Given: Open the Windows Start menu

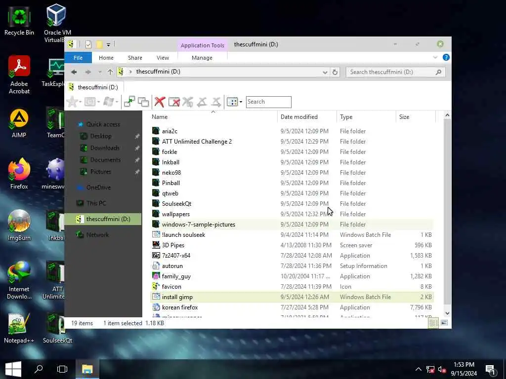Looking at the screenshot, I should (13, 369).
